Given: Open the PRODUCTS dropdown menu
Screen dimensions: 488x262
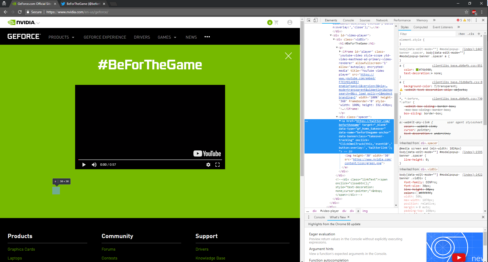Looking at the screenshot, I should click(61, 37).
